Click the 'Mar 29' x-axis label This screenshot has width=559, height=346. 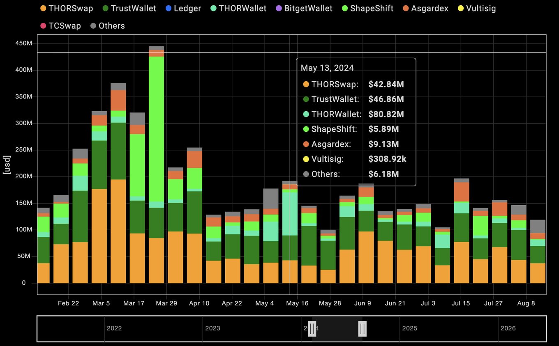166,303
